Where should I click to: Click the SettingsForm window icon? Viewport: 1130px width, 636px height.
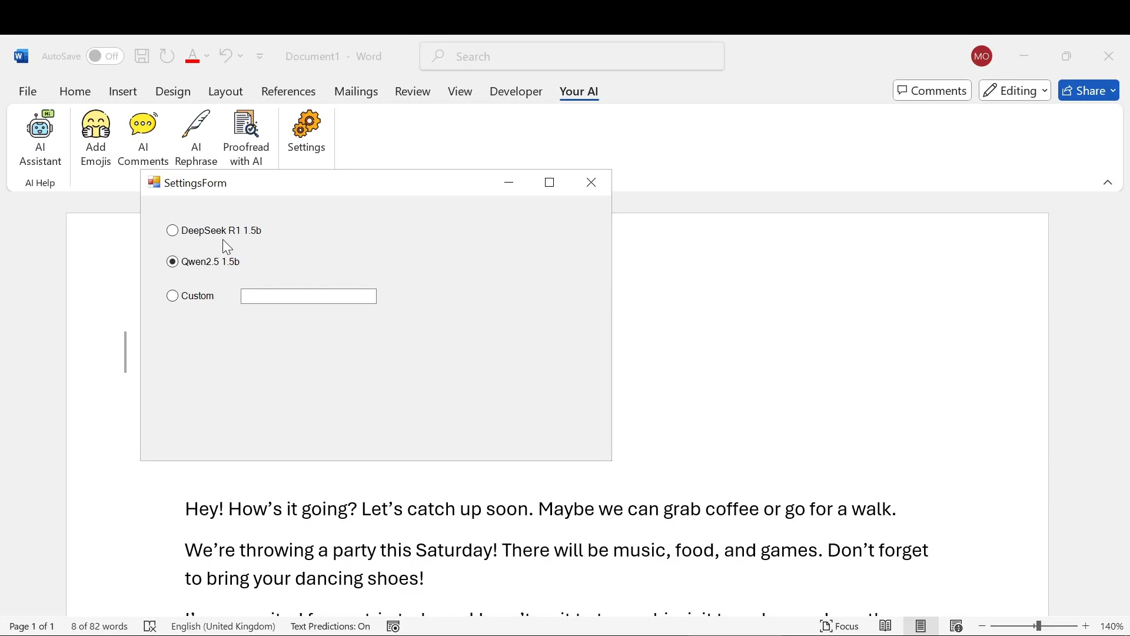point(154,183)
